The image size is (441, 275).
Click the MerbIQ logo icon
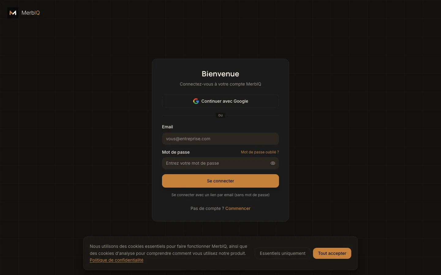(13, 13)
